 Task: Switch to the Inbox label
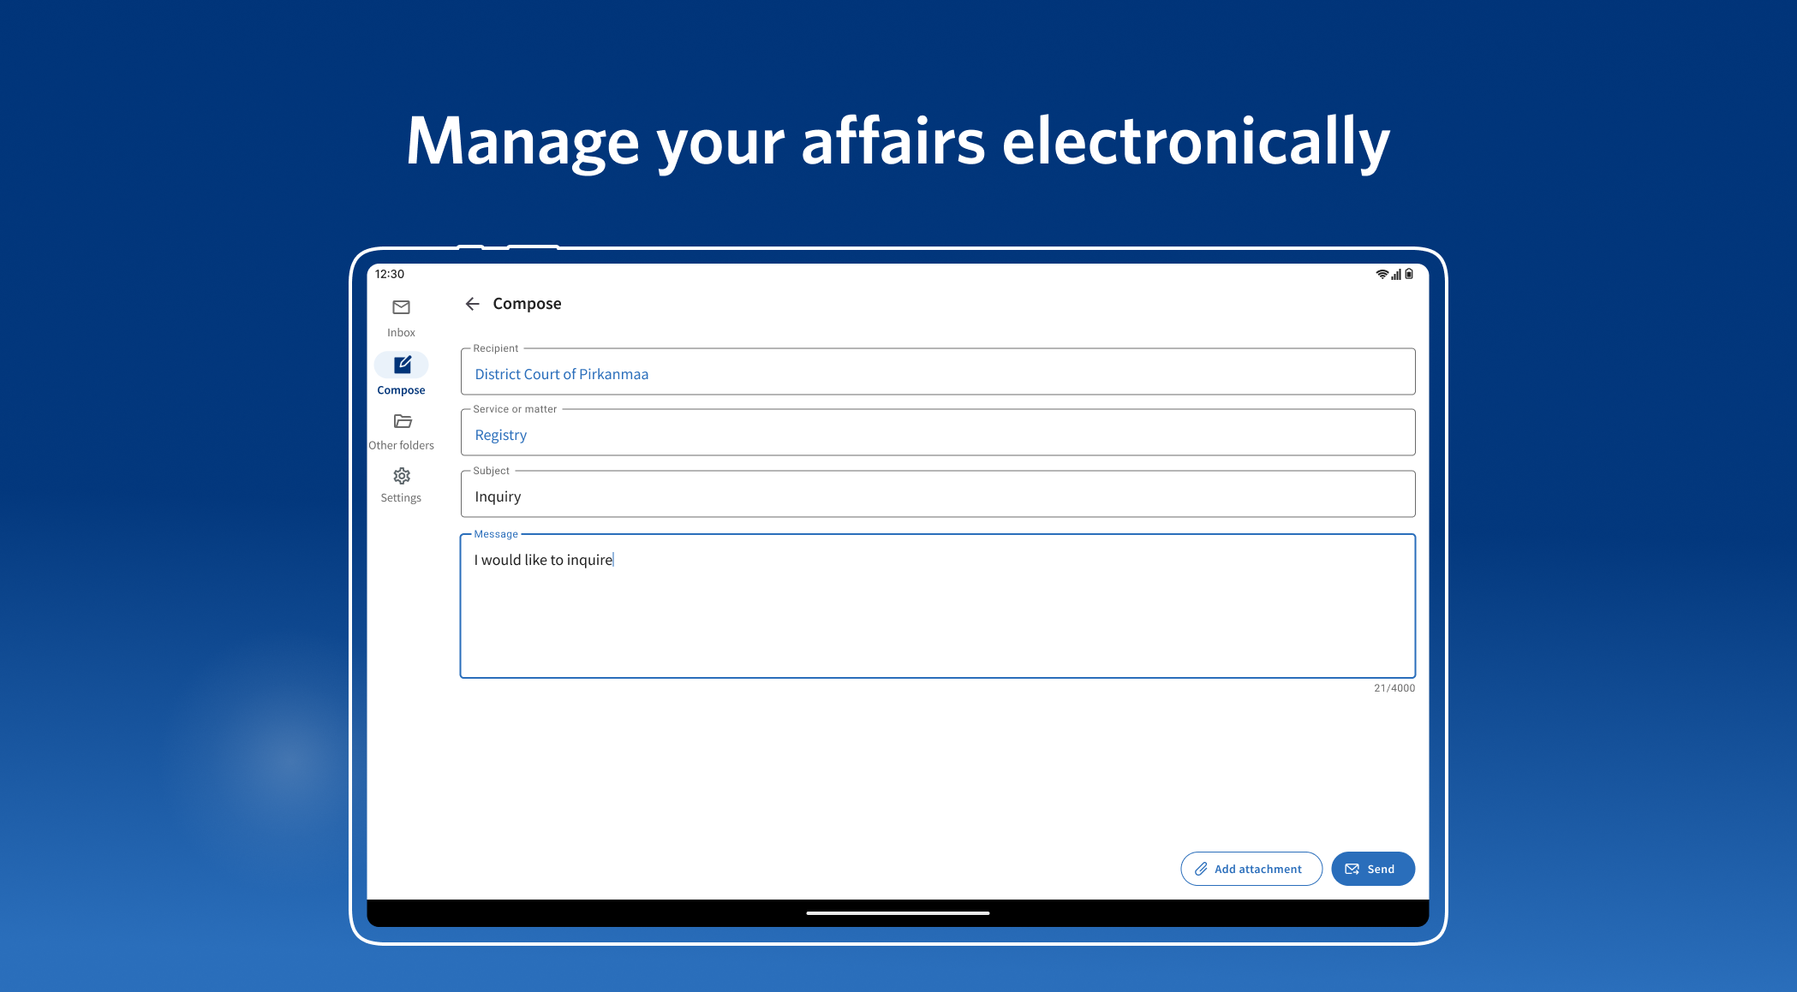(x=401, y=333)
